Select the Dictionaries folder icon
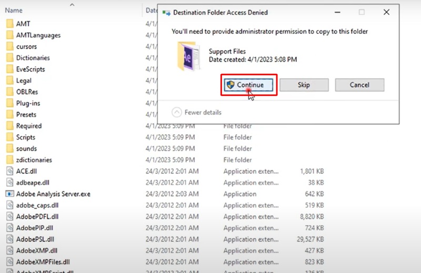Viewport: 421px width, 273px height. point(10,57)
